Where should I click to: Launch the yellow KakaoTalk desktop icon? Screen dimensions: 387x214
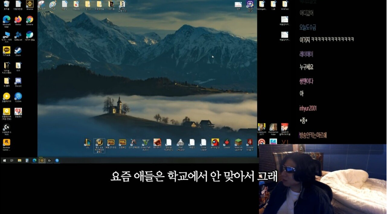pos(7,51)
